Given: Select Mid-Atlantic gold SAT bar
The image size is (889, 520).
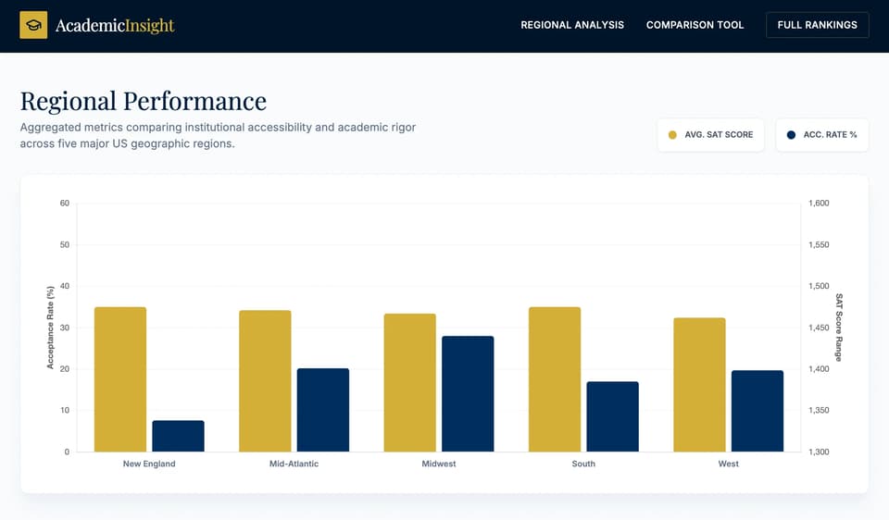Looking at the screenshot, I should [x=266, y=380].
